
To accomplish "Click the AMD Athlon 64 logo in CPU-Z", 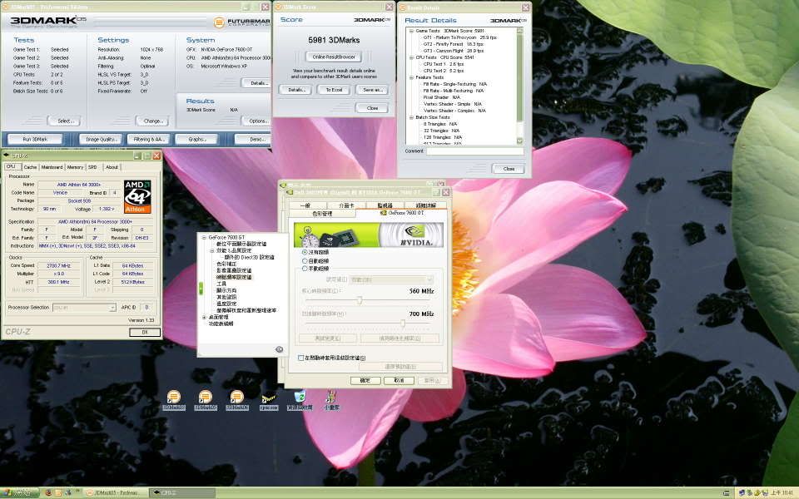I will click(x=137, y=197).
